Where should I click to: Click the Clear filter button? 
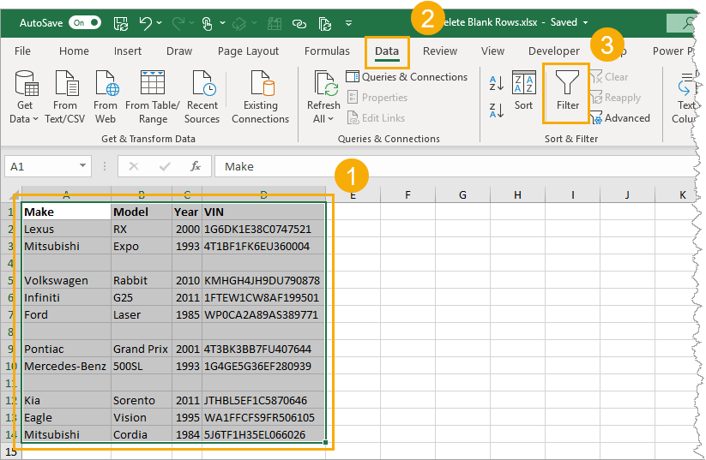609,77
